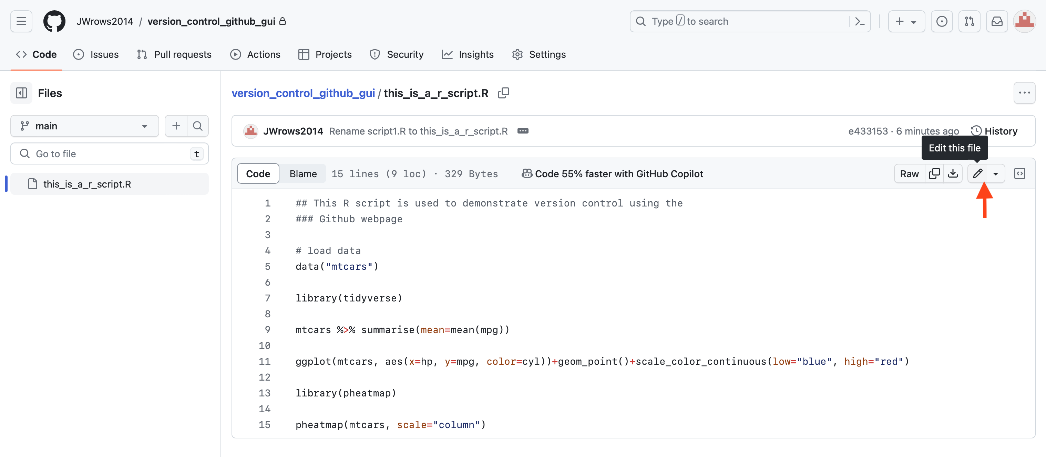1046x457 pixels.
Task: Switch to Blame view
Action: [303, 173]
